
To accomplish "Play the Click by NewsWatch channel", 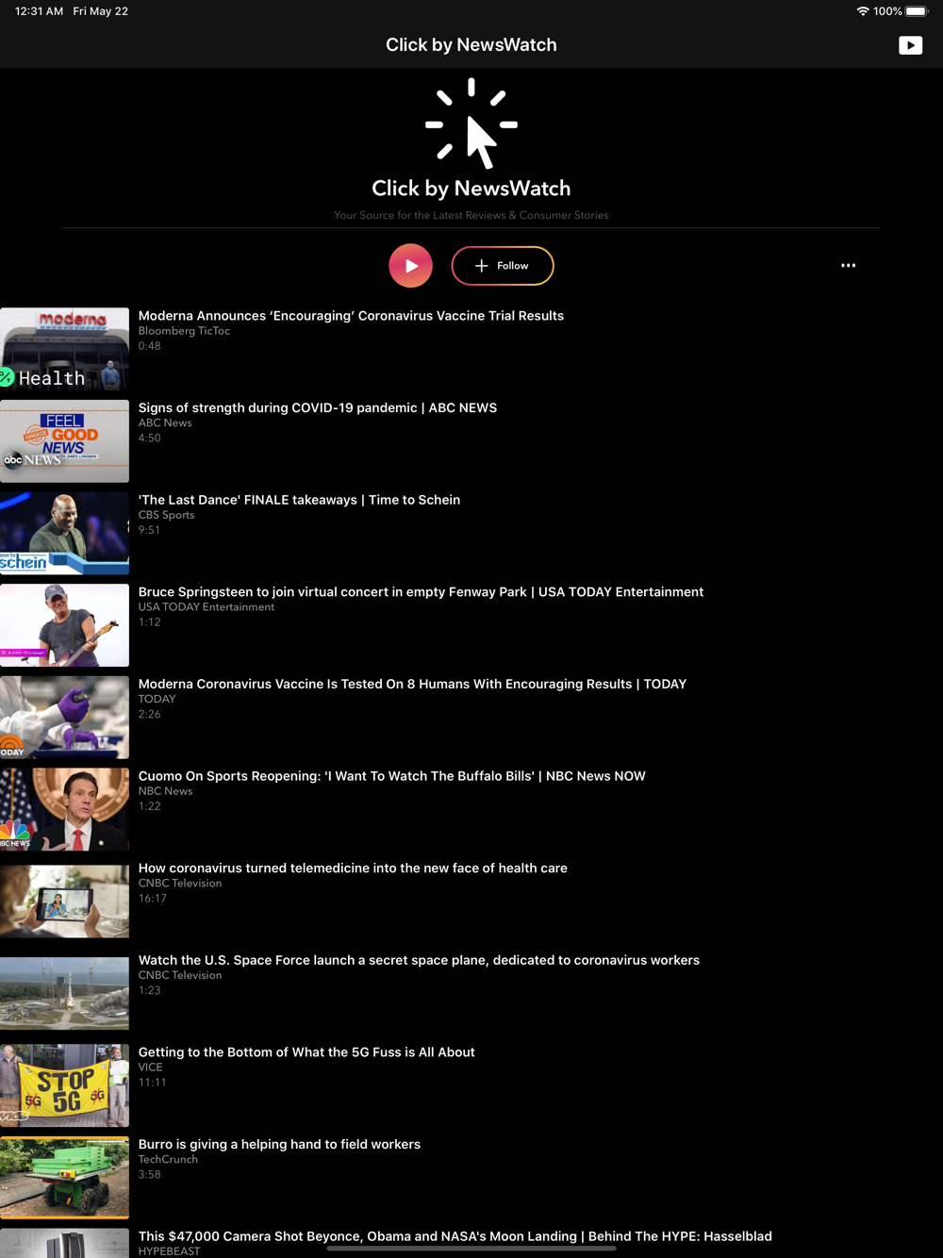I will [411, 266].
